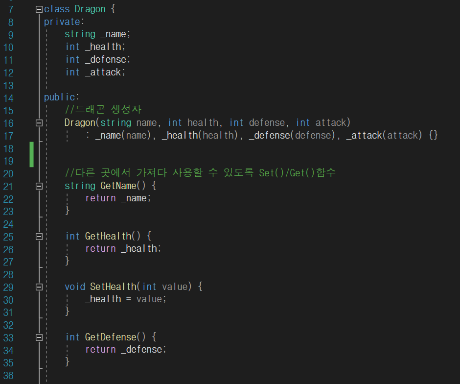Click the 'int value' parameter in SetHealth
The image size is (460, 384).
click(165, 287)
